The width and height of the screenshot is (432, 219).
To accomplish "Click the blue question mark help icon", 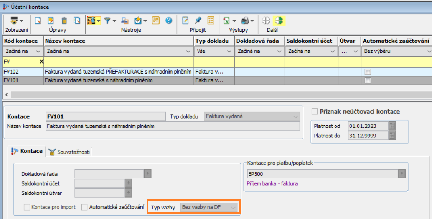I will (168, 21).
